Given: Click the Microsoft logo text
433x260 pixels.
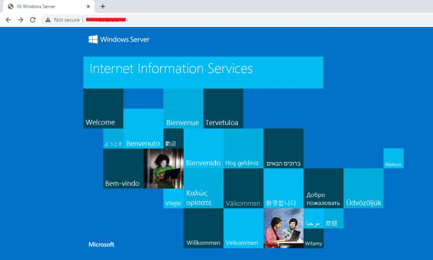Looking at the screenshot, I should tap(101, 244).
